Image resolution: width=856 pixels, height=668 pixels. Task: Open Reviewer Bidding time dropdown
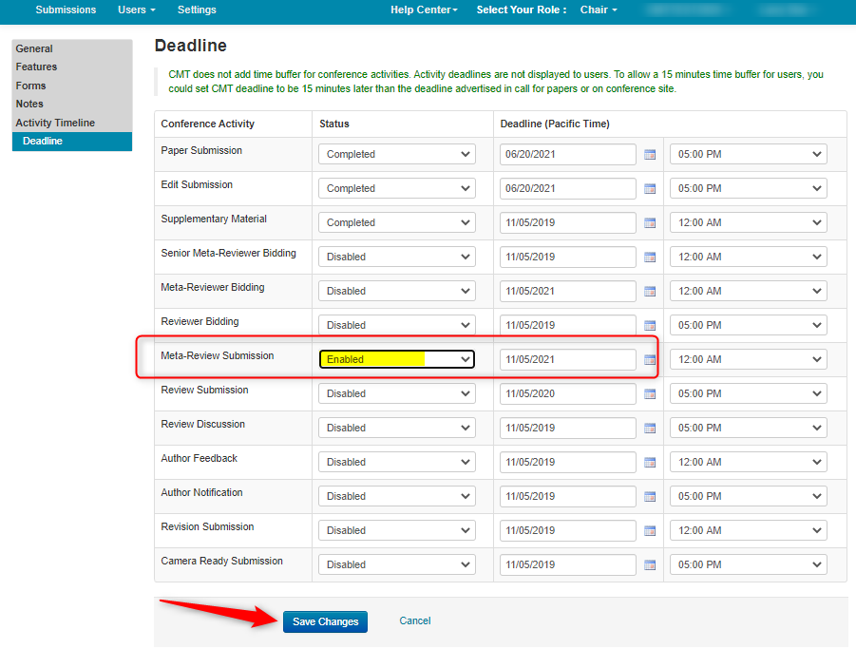pyautogui.click(x=749, y=325)
